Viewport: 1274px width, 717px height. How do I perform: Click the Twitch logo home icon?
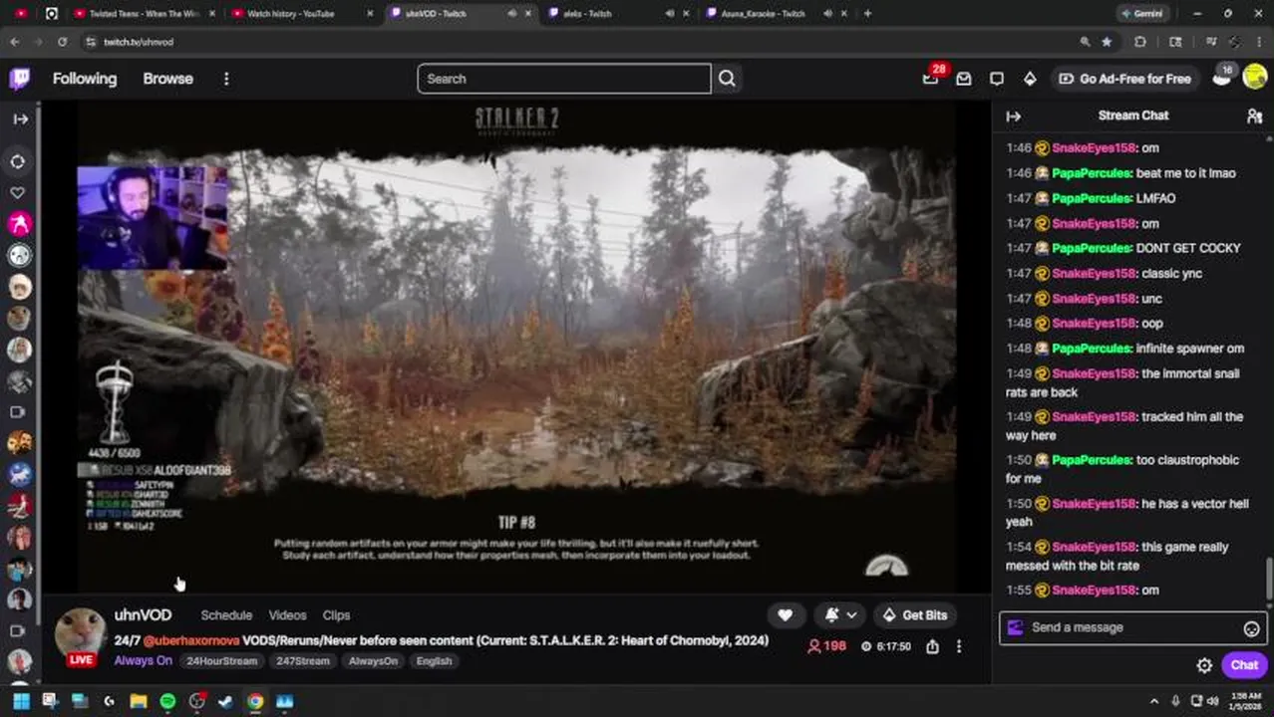point(20,79)
